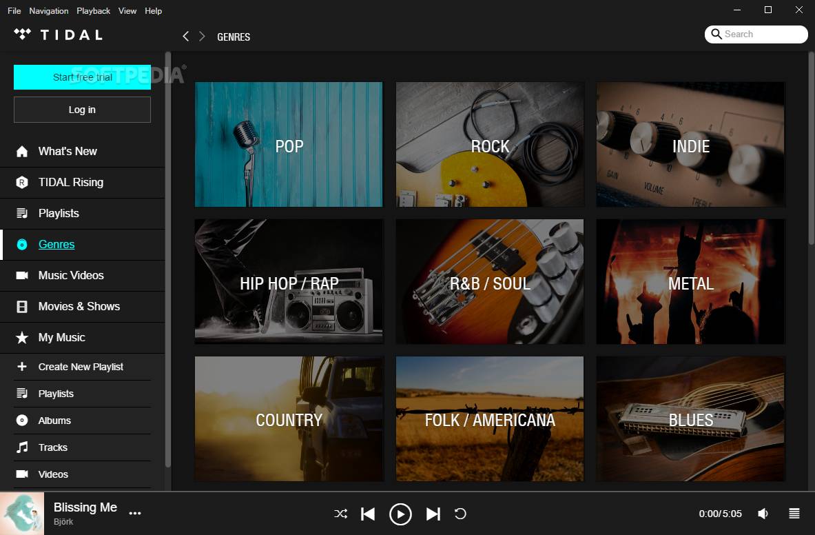
Task: Open the play queue icon
Action: point(794,514)
